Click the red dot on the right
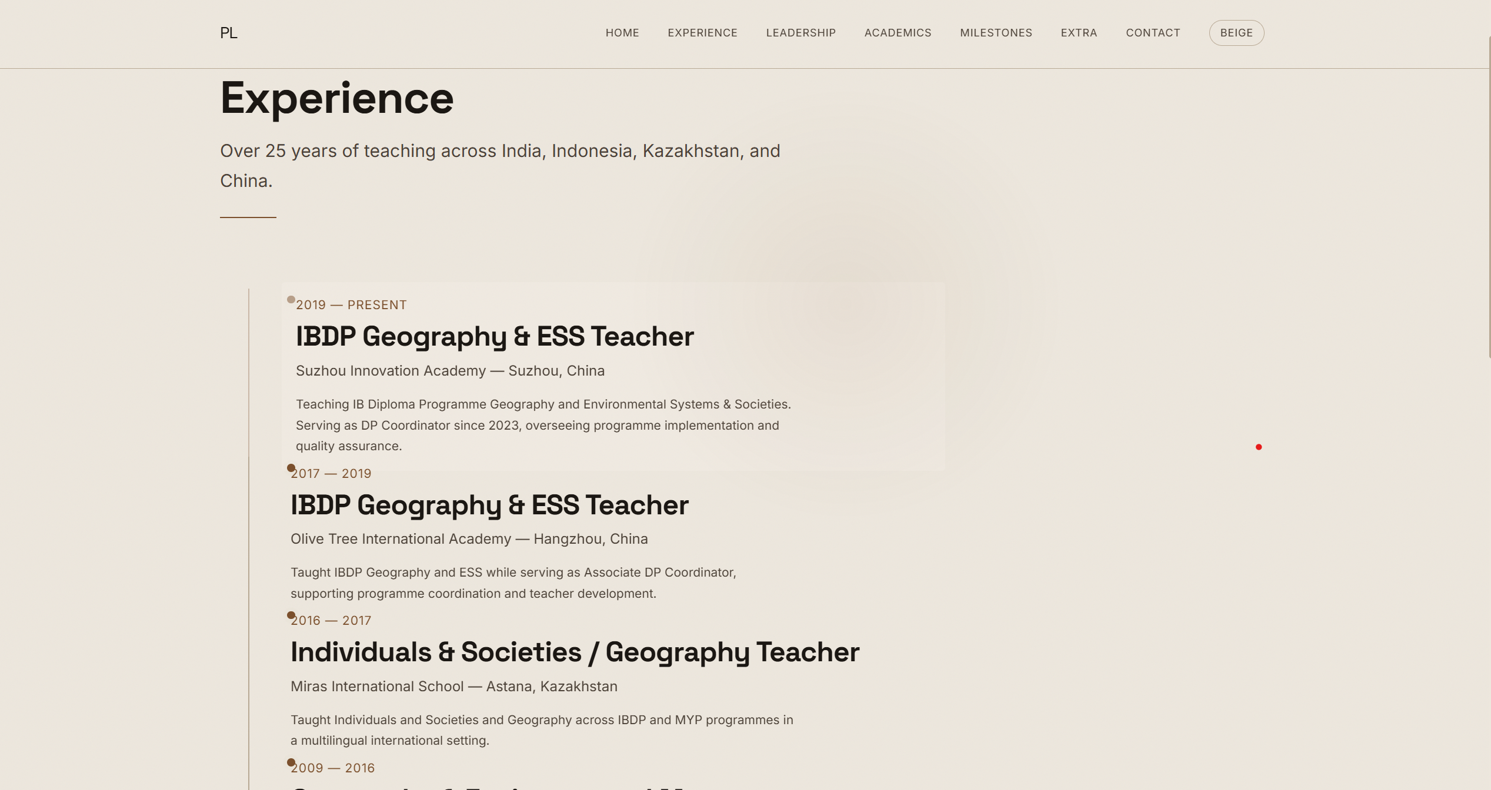 pyautogui.click(x=1258, y=447)
